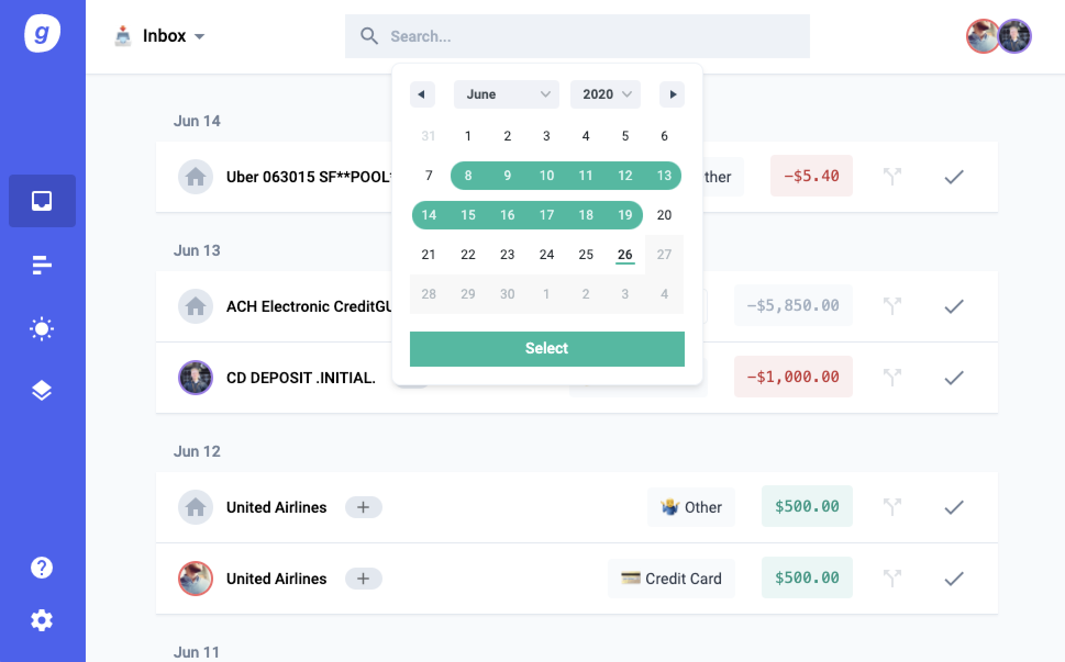Image resolution: width=1065 pixels, height=662 pixels.
Task: Click the split icon on Uber transaction
Action: point(892,176)
